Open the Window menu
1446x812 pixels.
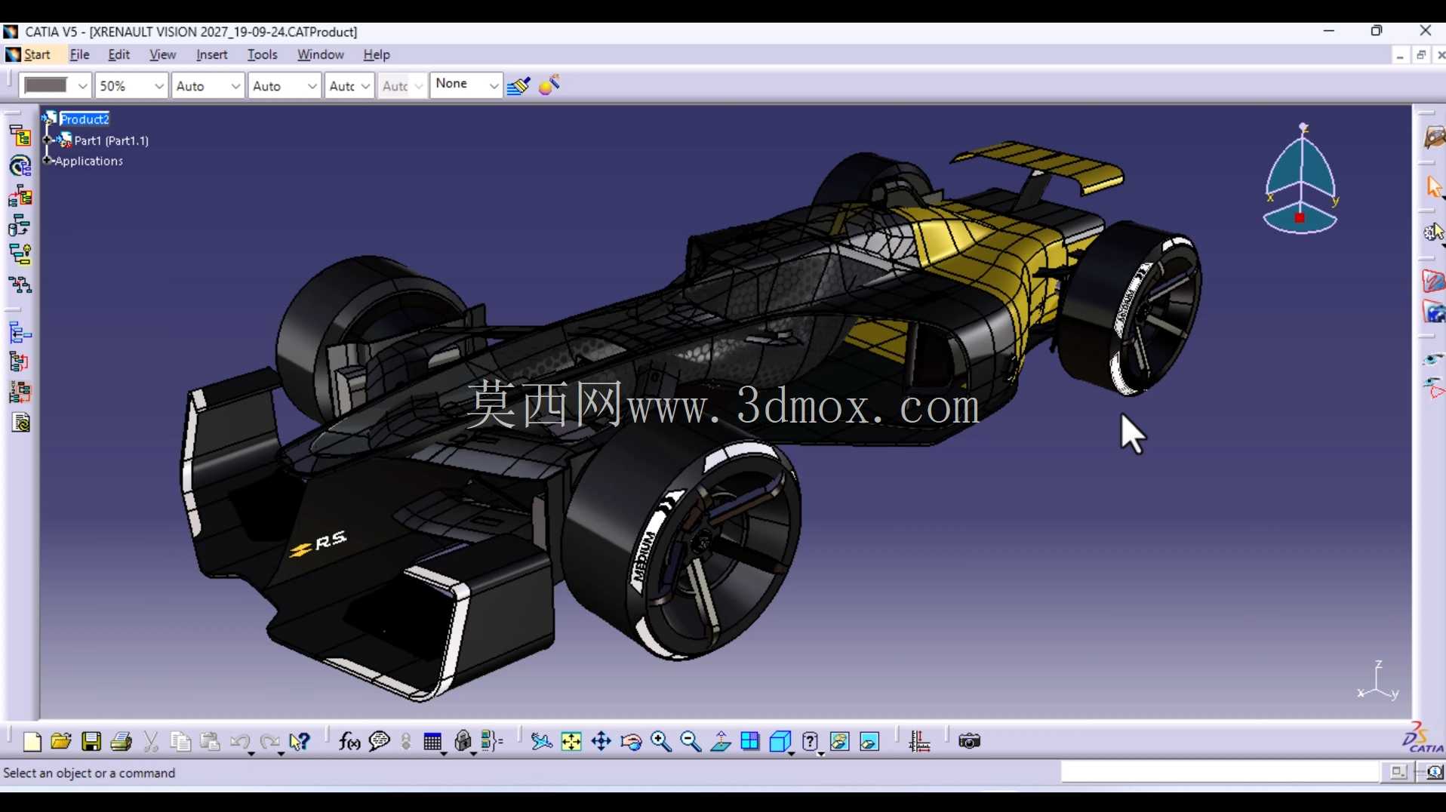point(320,54)
